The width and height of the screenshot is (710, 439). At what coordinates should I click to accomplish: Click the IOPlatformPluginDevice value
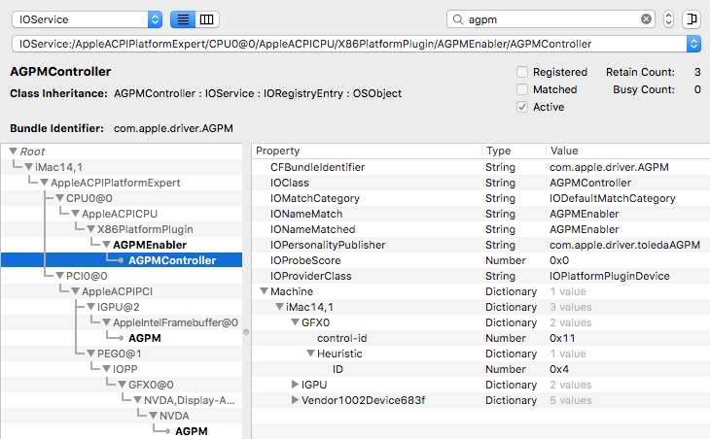point(609,276)
